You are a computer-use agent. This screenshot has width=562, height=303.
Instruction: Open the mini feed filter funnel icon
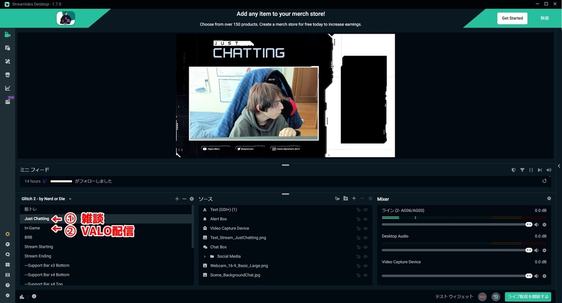tap(522, 170)
